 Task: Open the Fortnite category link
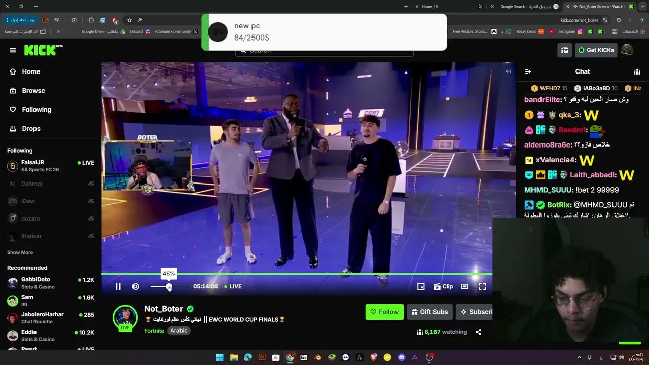[154, 331]
